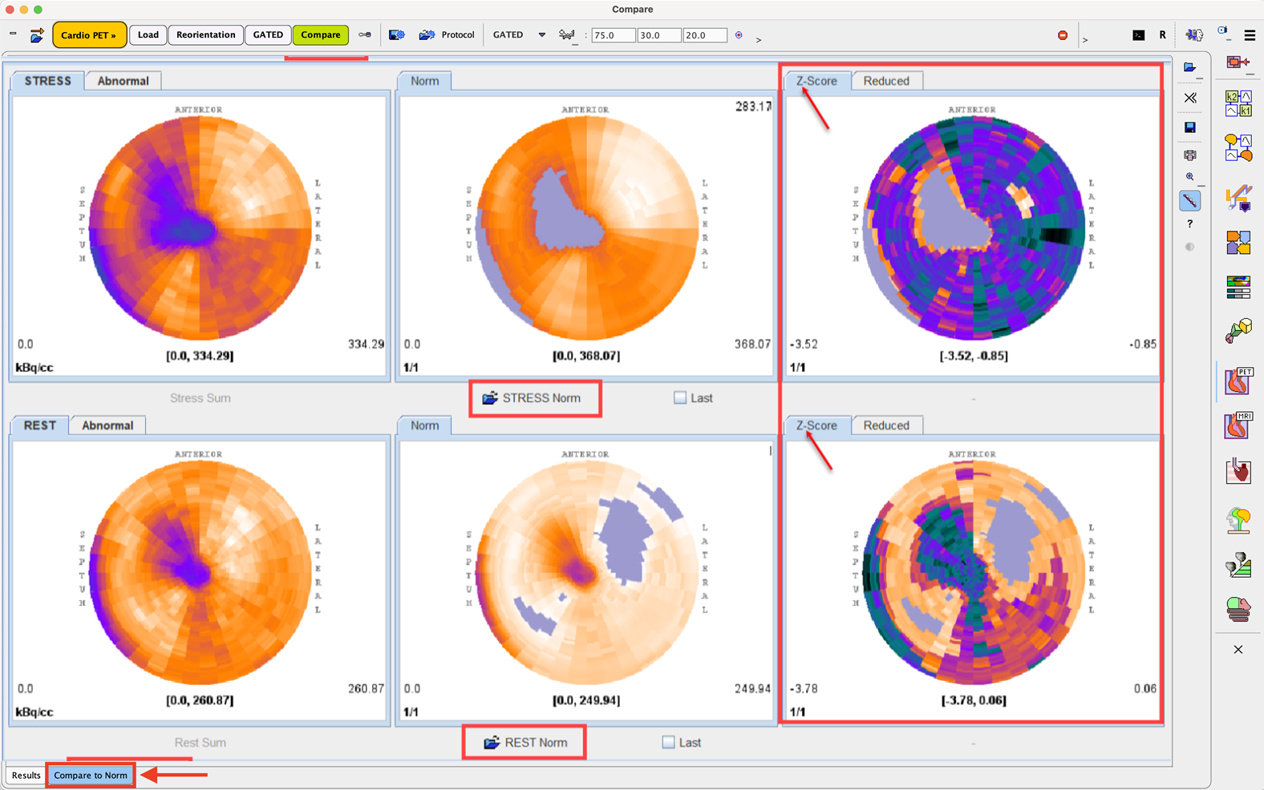Toggle the highlighted profile-line tool in the side strip
Image resolution: width=1264 pixels, height=790 pixels.
[x=1190, y=200]
